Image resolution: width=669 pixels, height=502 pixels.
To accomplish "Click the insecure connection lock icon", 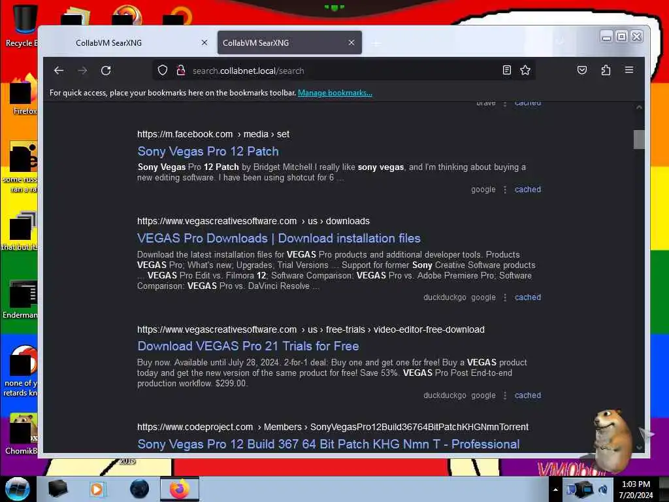I will 181,70.
